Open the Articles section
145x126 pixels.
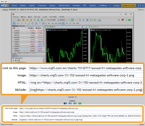click(93, 6)
